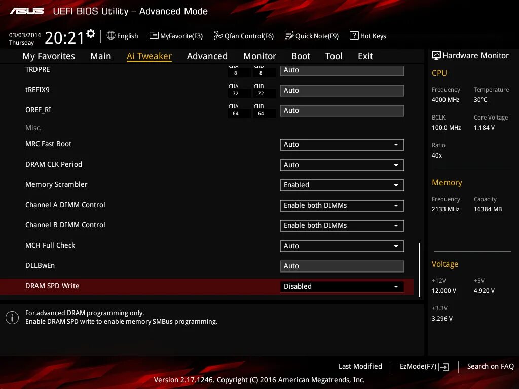Select the Exit tab
519x389 pixels.
pyautogui.click(x=365, y=56)
